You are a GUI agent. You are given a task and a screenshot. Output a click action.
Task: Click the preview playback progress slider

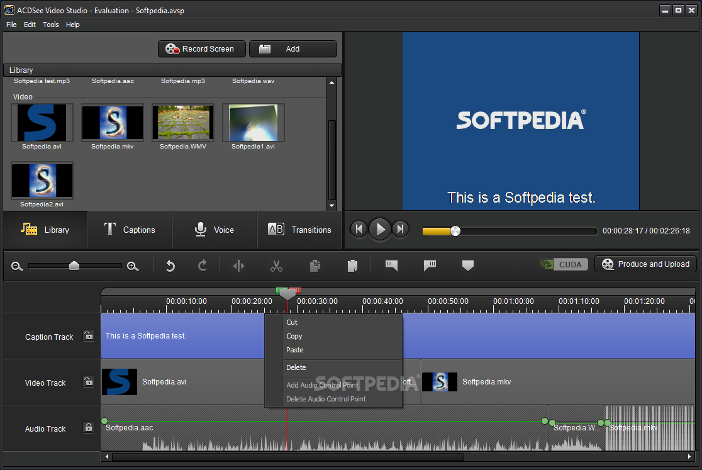tap(510, 231)
